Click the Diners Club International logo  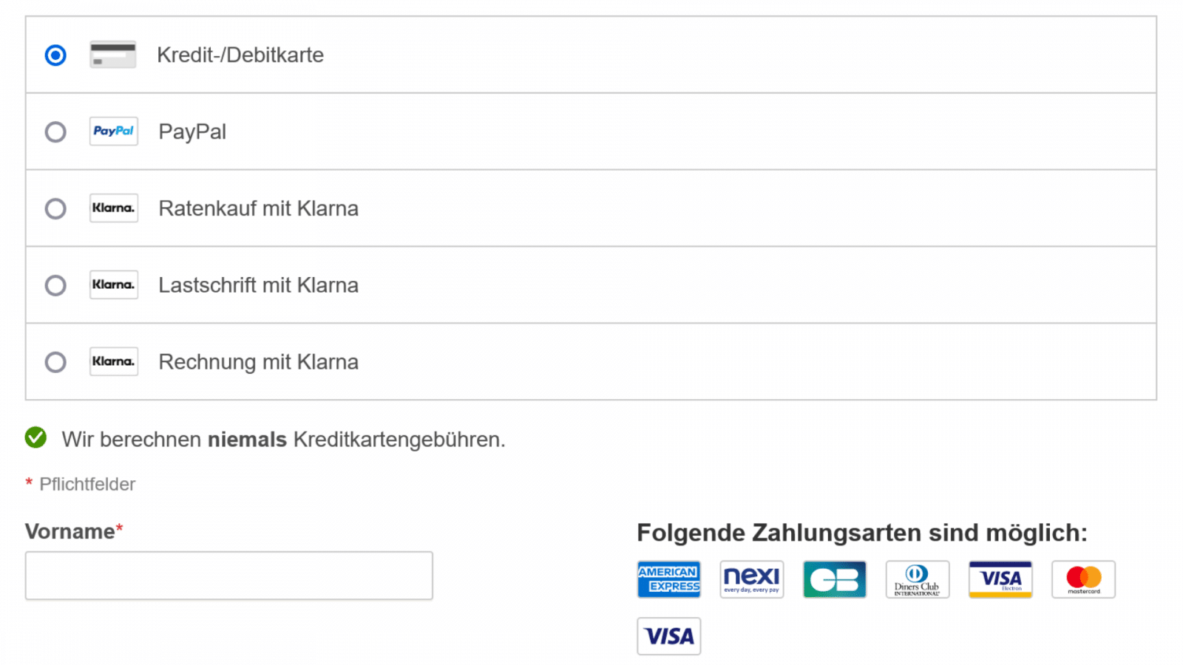pyautogui.click(x=917, y=579)
